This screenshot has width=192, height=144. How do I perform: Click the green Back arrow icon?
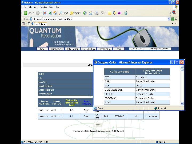coord(26,13)
